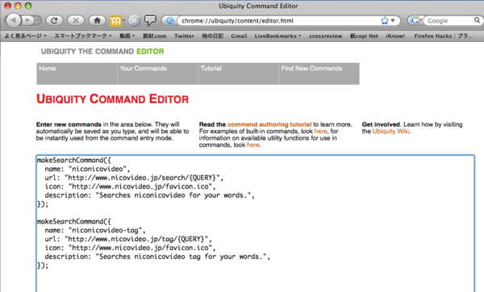
Task: Go forward with the Forward arrow button
Action: [27, 20]
